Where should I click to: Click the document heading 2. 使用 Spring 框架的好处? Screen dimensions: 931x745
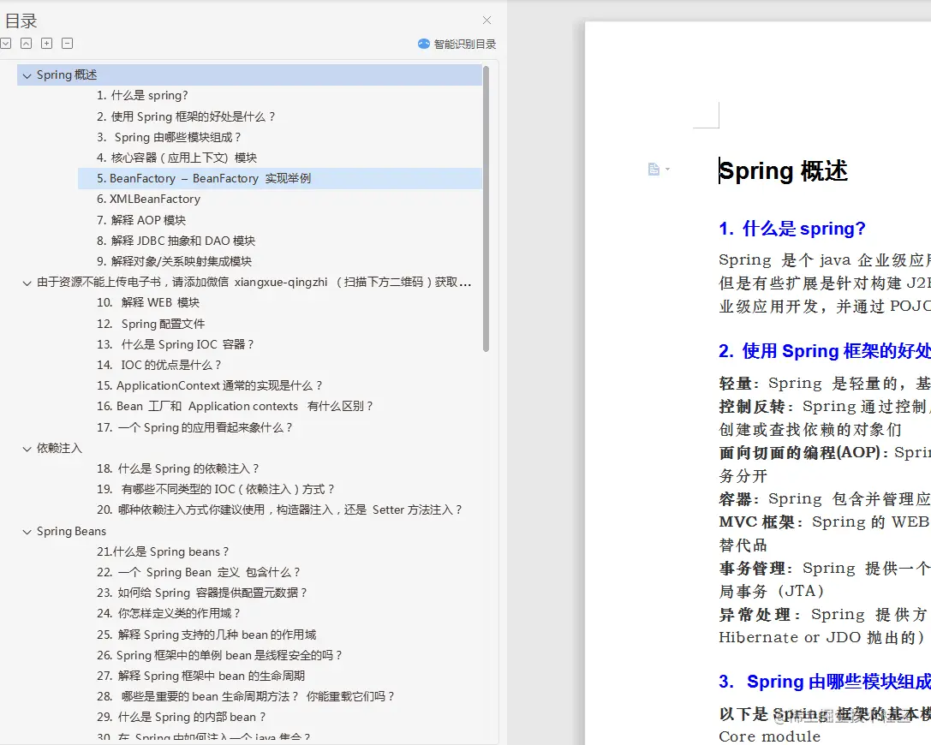pyautogui.click(x=825, y=351)
